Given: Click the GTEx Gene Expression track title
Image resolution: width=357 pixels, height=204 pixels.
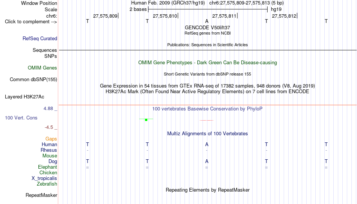Looking at the screenshot, I should [207, 86].
